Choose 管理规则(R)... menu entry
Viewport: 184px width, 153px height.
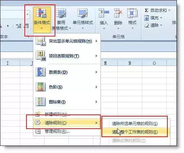tap(67, 131)
